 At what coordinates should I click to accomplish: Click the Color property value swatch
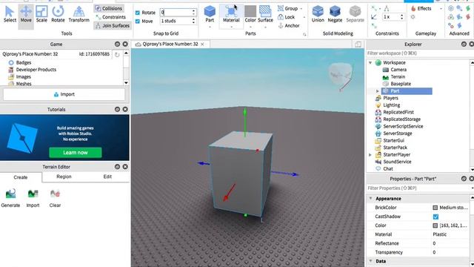[x=435, y=225]
